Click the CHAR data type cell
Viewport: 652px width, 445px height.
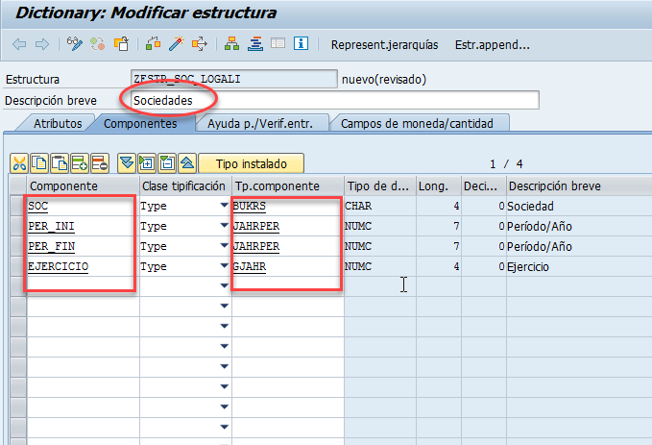380,206
